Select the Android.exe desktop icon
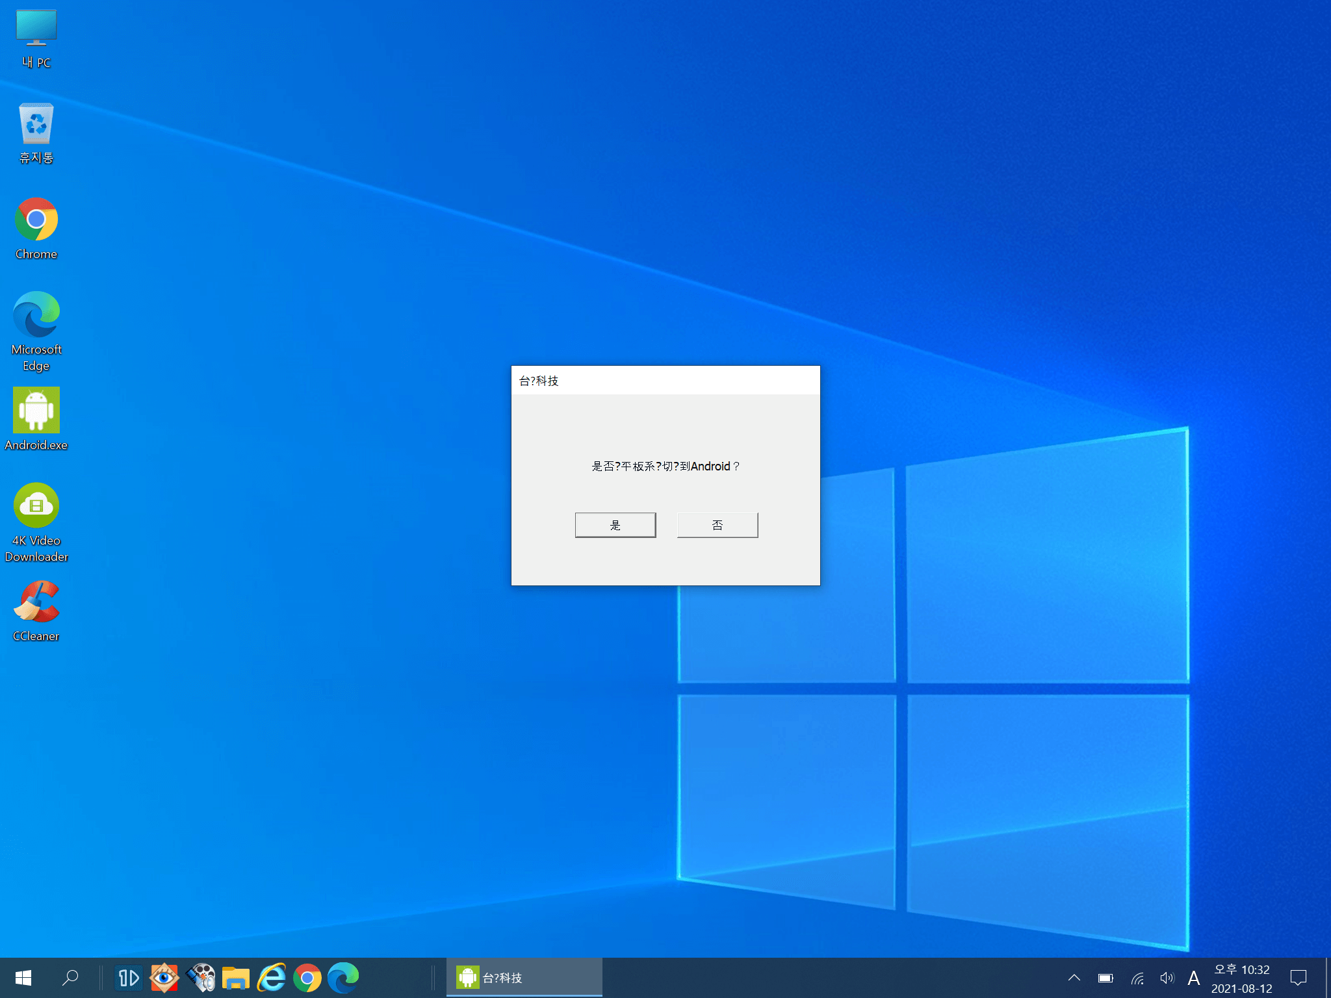Viewport: 1331px width, 998px height. point(36,420)
